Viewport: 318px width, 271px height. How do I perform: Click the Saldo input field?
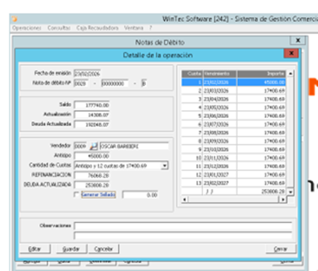pyautogui.click(x=92, y=105)
